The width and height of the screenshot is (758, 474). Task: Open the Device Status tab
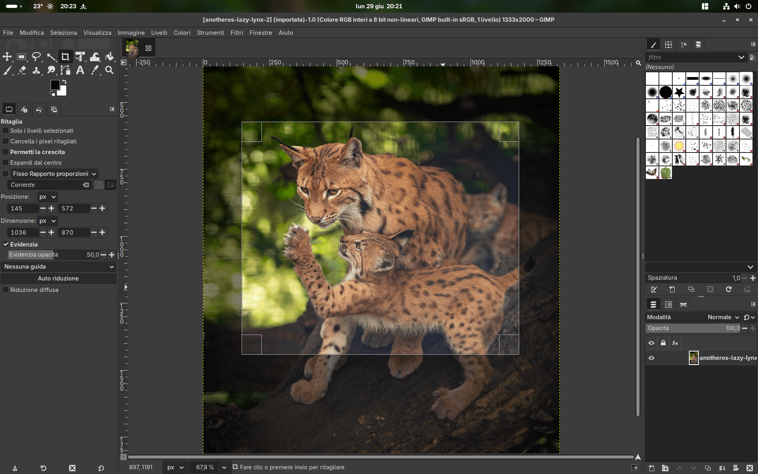pyautogui.click(x=24, y=109)
